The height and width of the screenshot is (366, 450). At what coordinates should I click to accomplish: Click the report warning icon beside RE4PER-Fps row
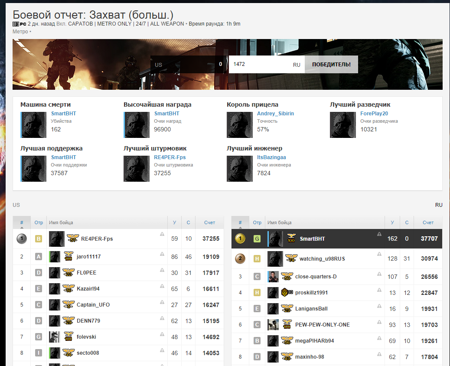click(x=162, y=234)
